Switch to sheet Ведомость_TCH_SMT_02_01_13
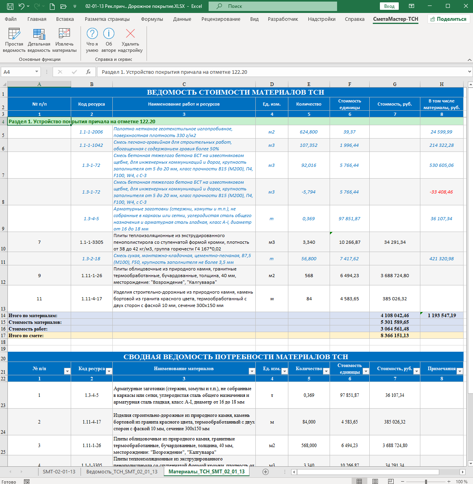Image resolution: width=473 pixels, height=484 pixels. [x=122, y=471]
